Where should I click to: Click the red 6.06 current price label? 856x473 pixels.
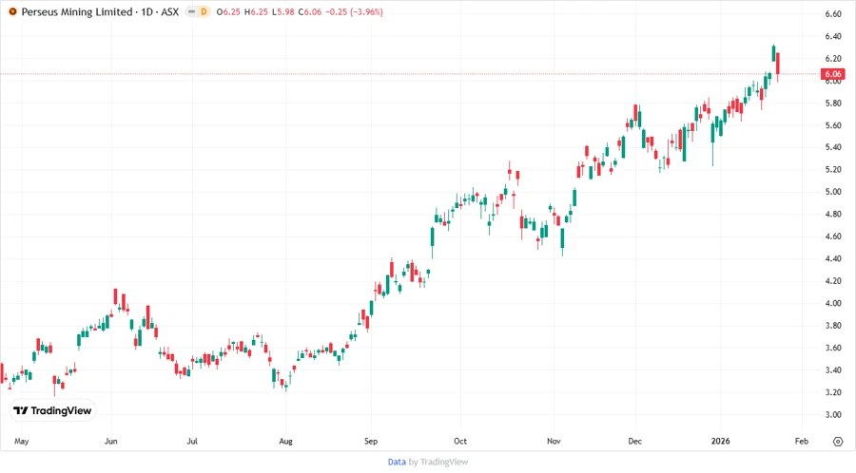[x=832, y=74]
